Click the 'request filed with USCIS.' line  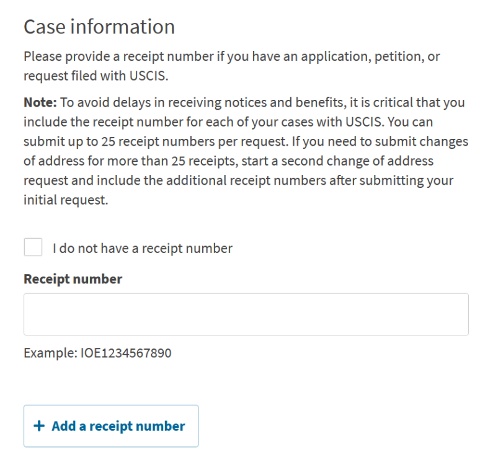tap(96, 76)
